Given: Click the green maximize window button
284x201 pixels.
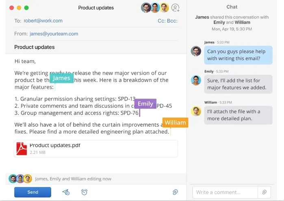Looking at the screenshot, I should (x=26, y=8).
